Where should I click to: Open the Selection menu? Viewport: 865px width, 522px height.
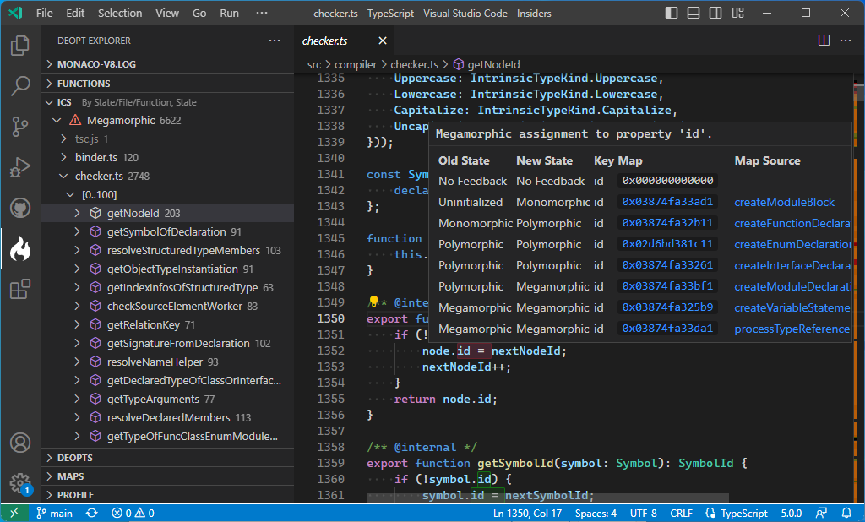[120, 14]
